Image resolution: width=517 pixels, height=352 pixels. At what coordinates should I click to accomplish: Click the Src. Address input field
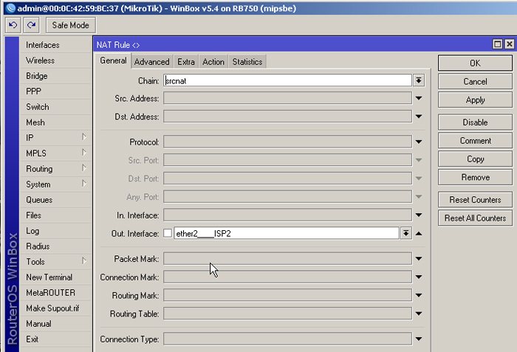point(287,98)
